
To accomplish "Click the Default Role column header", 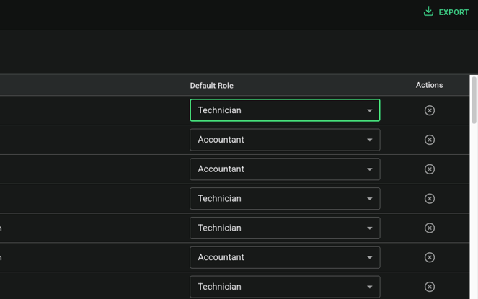I will (211, 86).
